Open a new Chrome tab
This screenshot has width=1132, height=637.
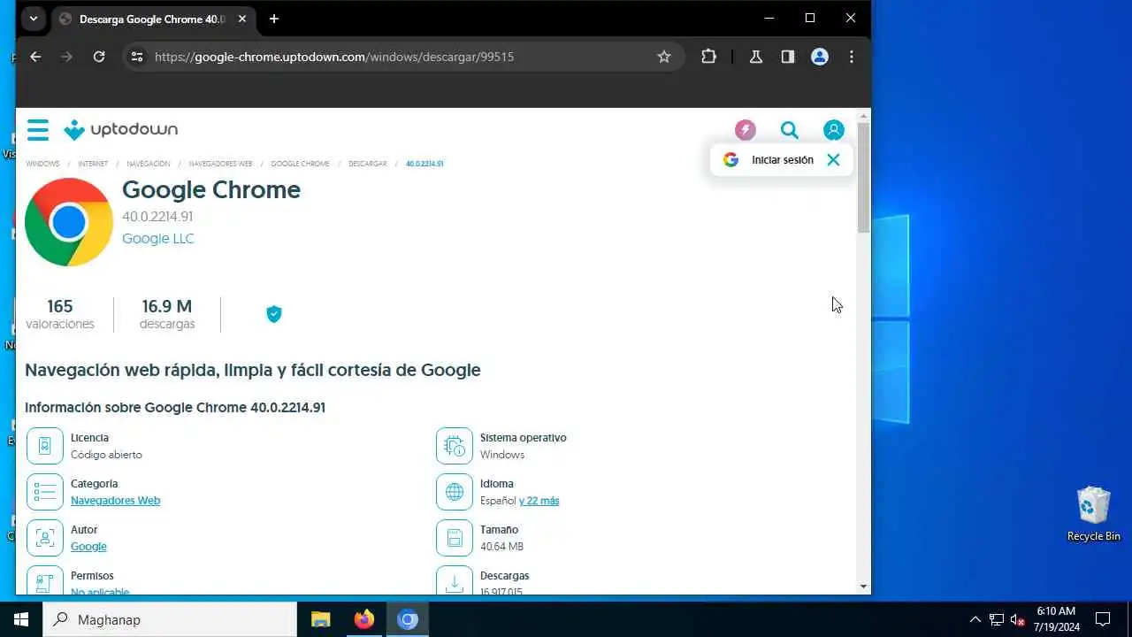274,19
